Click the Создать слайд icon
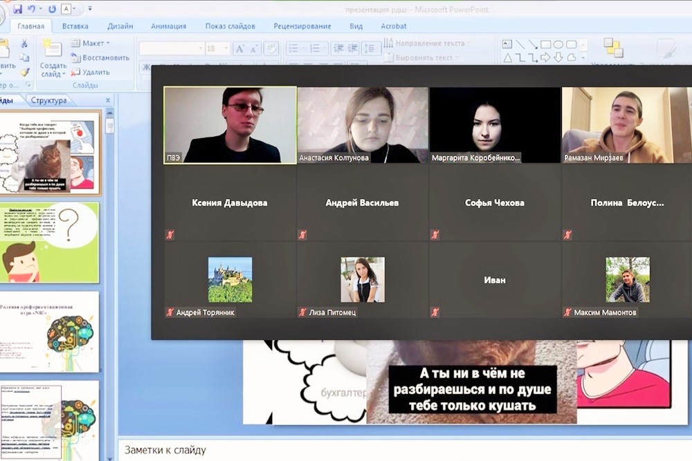 click(52, 48)
